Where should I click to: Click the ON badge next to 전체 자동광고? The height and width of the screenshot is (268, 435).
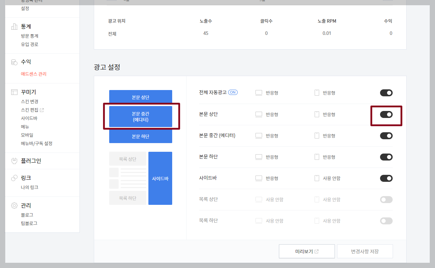233,92
